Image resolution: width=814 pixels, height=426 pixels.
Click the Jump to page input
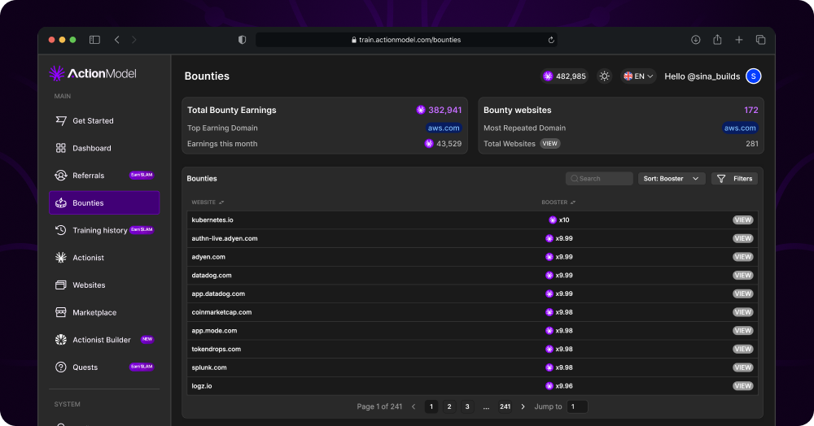(x=577, y=406)
